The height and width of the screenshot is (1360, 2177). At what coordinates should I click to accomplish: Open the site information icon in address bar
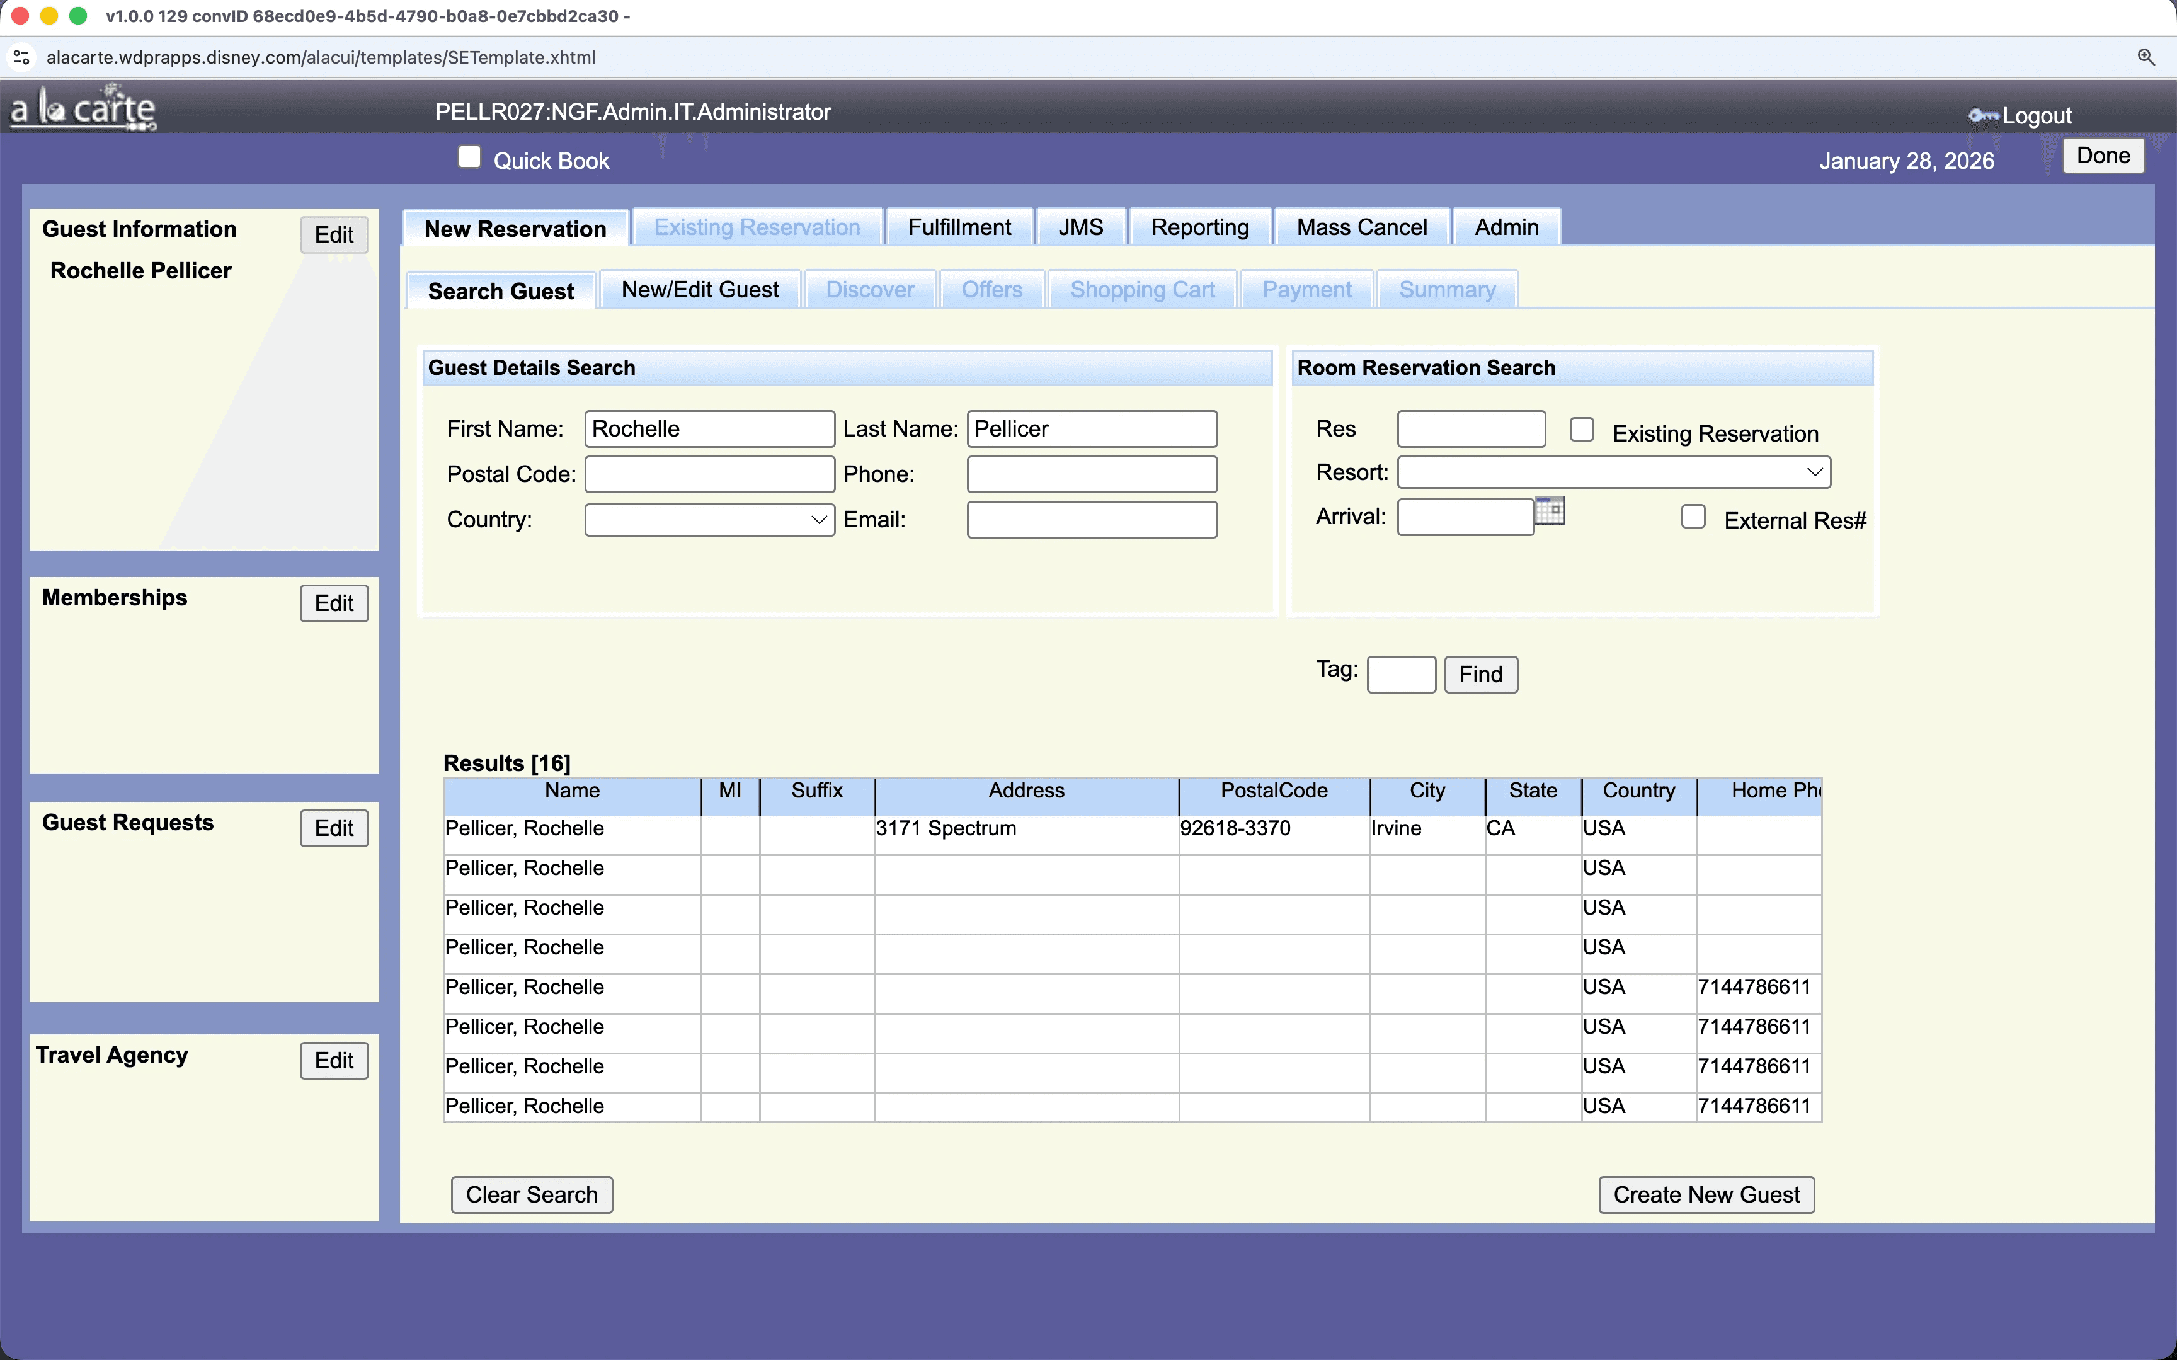pyautogui.click(x=21, y=57)
